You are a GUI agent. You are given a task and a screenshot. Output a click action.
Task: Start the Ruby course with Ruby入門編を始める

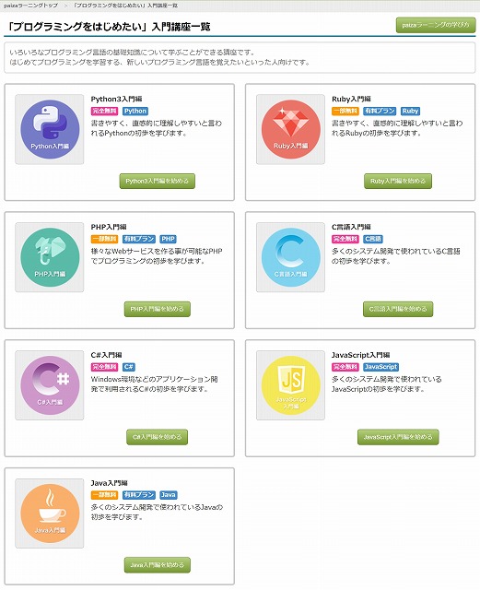pos(398,181)
